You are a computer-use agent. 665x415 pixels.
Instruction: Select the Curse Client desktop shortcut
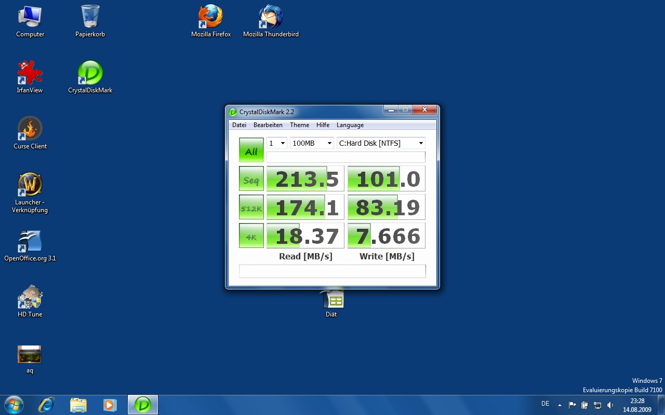click(x=30, y=133)
